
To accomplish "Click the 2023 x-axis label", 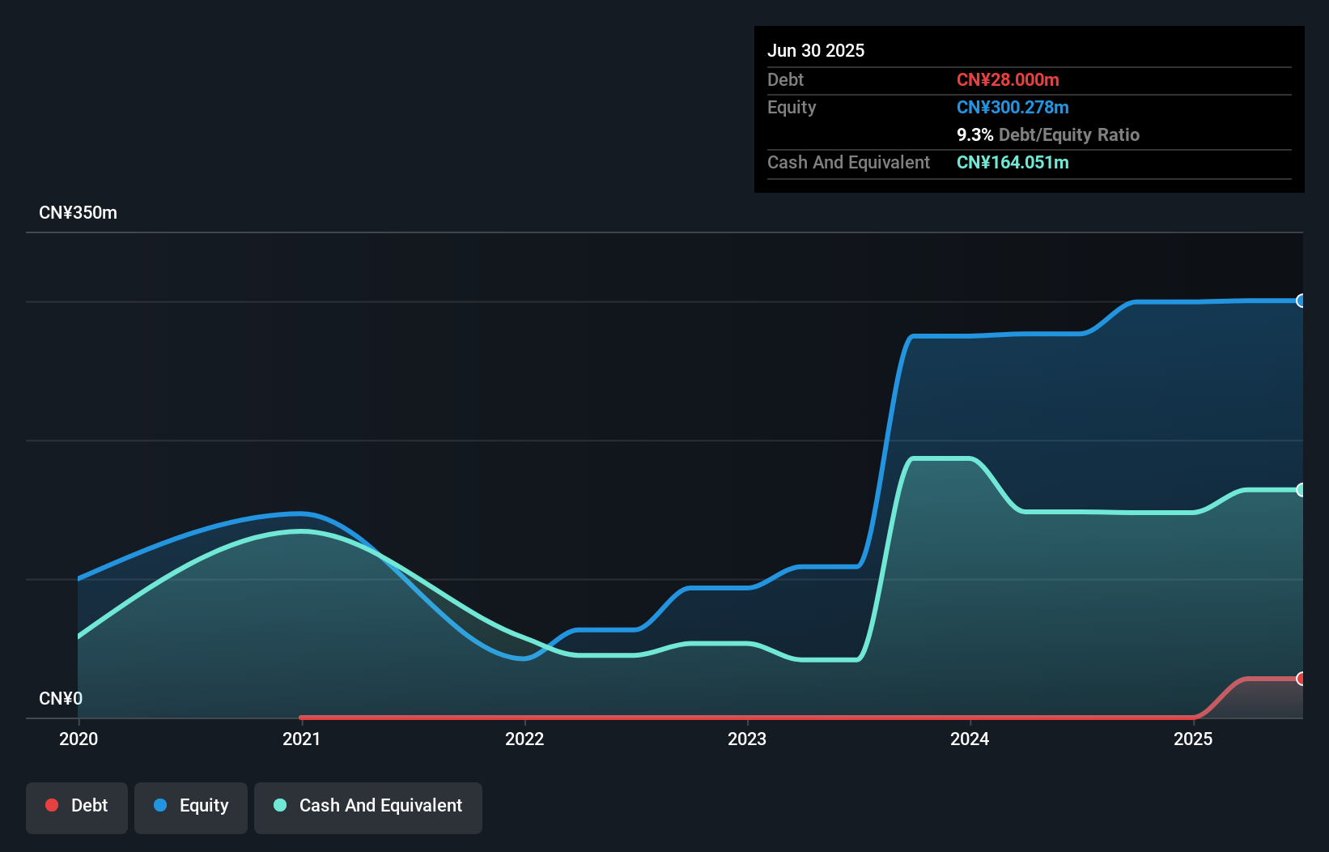I will [x=747, y=739].
